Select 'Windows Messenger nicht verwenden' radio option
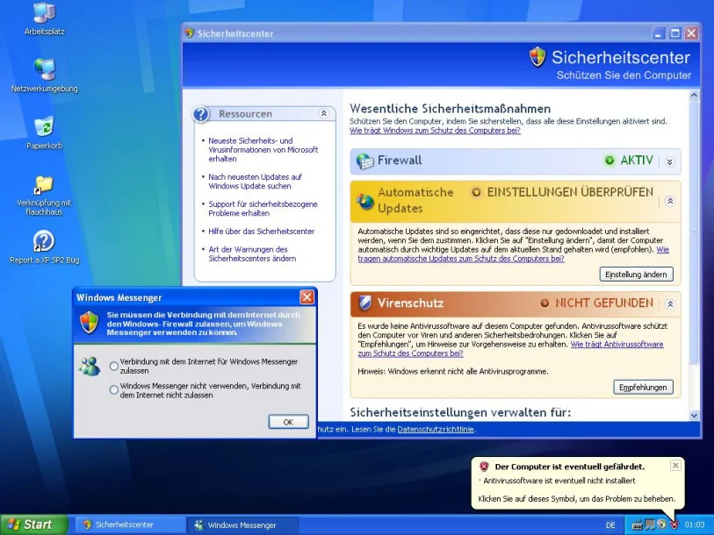 114,390
